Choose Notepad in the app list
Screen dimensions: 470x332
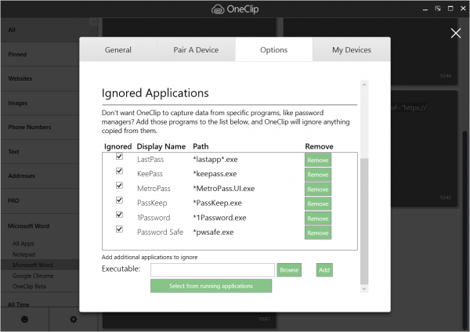pos(24,254)
